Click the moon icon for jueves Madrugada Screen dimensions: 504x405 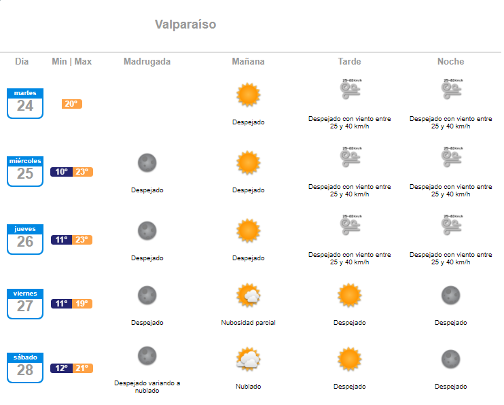147,230
